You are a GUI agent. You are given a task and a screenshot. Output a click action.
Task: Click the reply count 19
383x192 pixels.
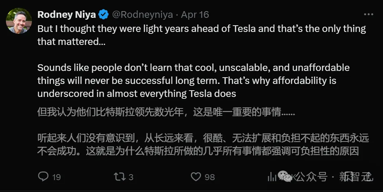pyautogui.click(x=56, y=177)
